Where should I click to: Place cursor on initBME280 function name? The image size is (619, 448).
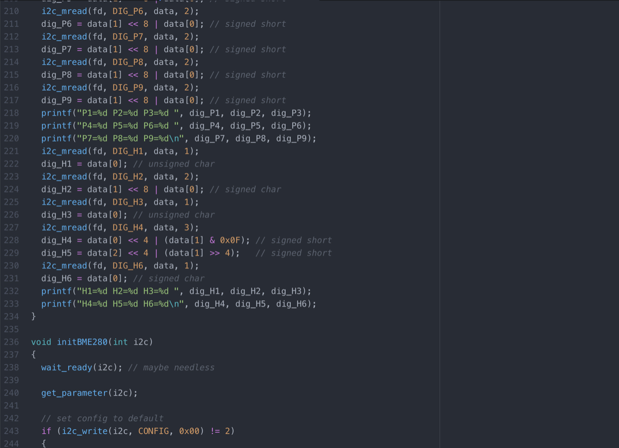82,342
